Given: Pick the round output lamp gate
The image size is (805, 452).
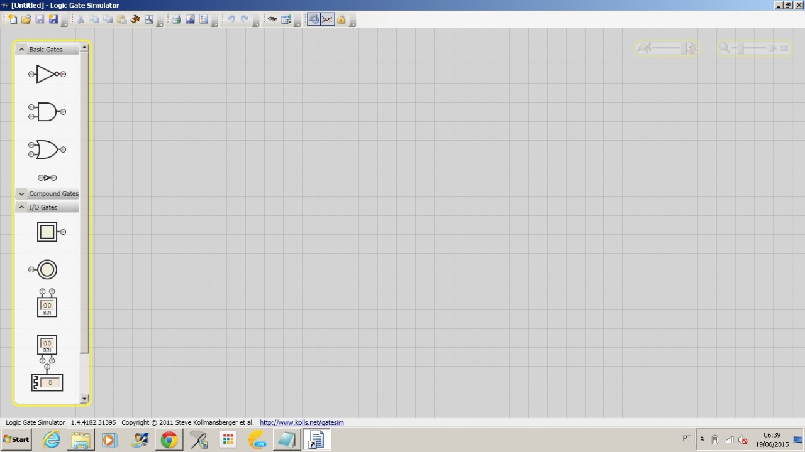Looking at the screenshot, I should click(47, 270).
